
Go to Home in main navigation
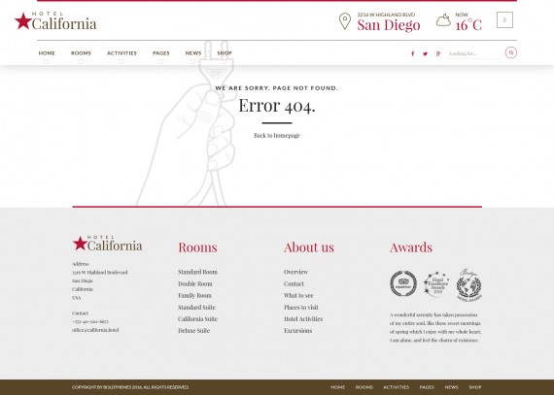tap(47, 53)
